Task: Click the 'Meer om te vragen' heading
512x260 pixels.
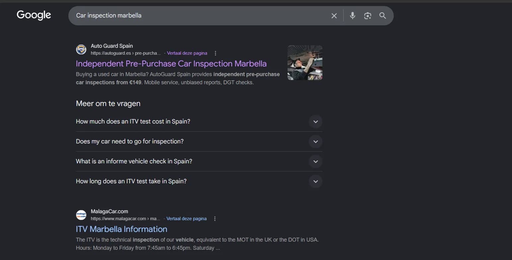Action: [x=108, y=103]
